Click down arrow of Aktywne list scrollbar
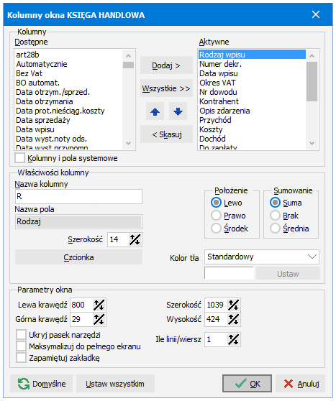 pyautogui.click(x=312, y=143)
